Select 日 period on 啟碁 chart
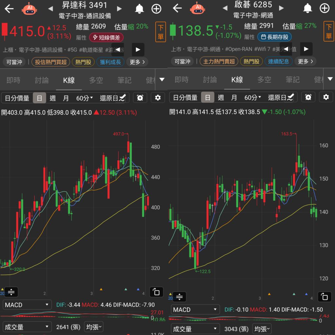This screenshot has height=335, width=335. click(x=207, y=97)
